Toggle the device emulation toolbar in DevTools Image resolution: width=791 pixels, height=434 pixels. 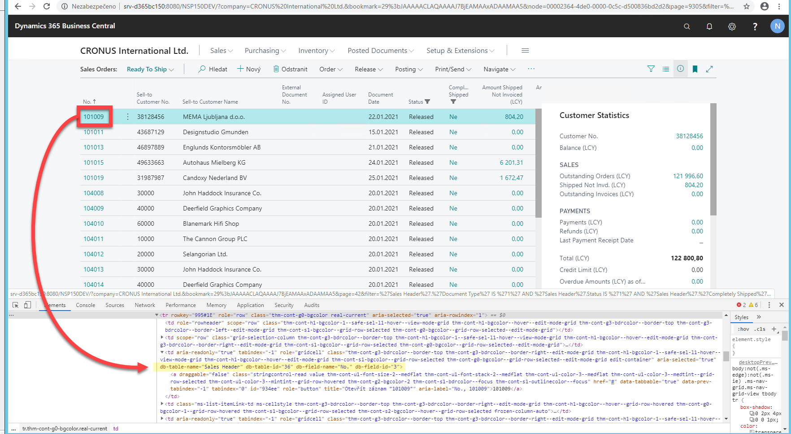27,305
